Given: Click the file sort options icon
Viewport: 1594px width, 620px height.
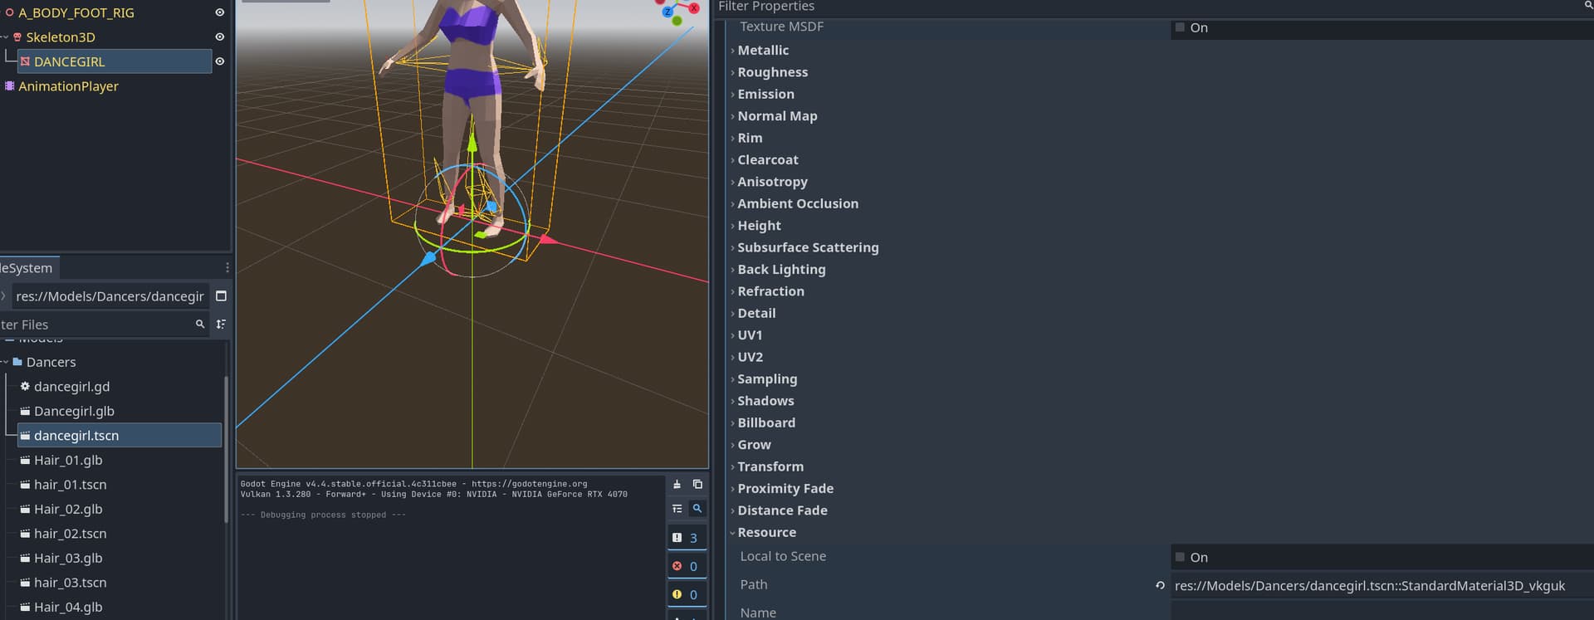Looking at the screenshot, I should (x=221, y=325).
